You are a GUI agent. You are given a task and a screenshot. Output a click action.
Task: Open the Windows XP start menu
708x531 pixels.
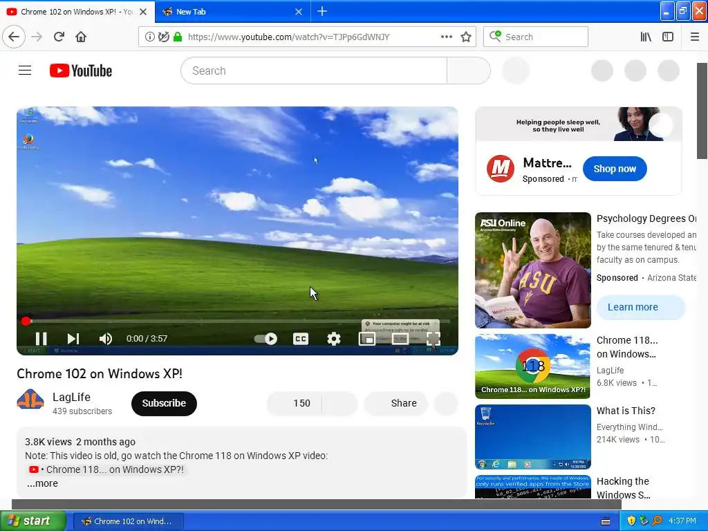[32, 521]
